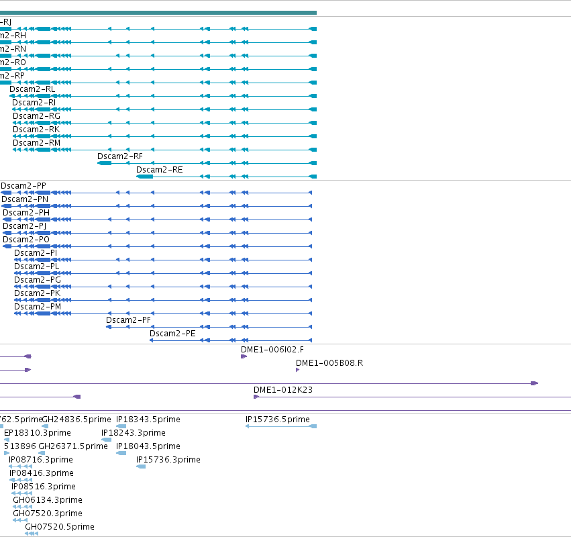The image size is (571, 537).
Task: Select the GH06134.3prime label
Action: click(48, 501)
